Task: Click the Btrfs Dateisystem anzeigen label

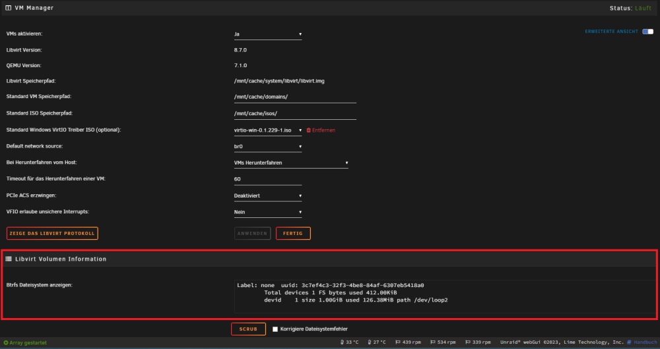Action: [x=40, y=285]
